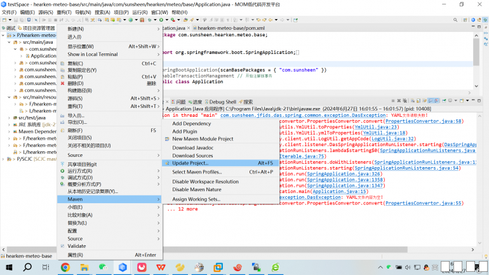Click the red Delete icon in context menu
This screenshot has width=489, height=275.
coord(63,83)
